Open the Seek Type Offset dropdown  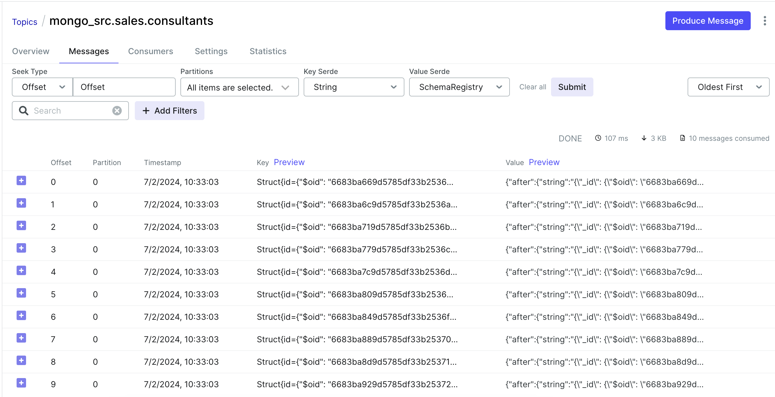click(42, 87)
